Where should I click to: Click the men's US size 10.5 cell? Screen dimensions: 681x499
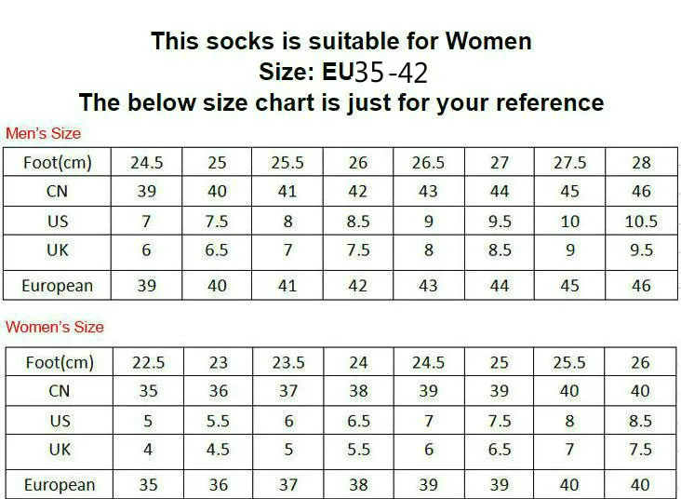[x=641, y=221]
